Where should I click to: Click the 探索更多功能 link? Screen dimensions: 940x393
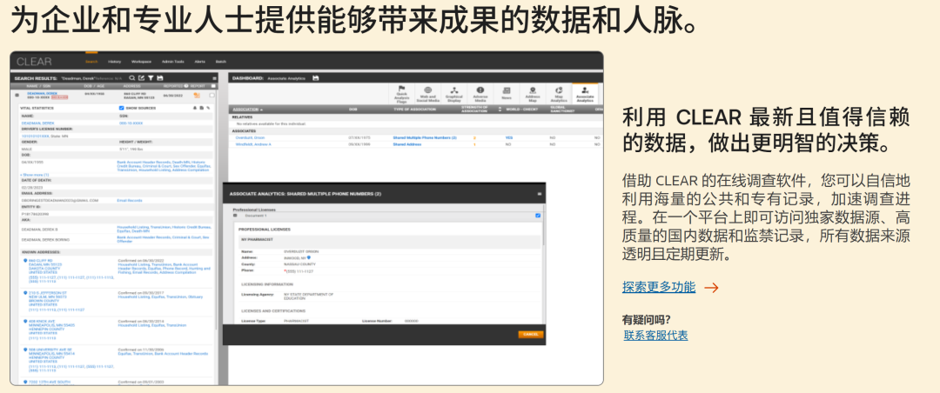[x=659, y=287]
